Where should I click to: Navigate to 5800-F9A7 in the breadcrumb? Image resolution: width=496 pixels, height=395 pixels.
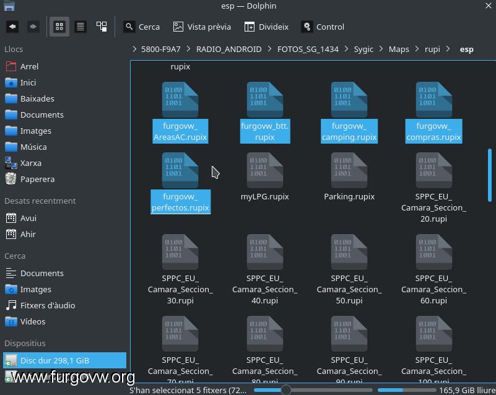(x=161, y=50)
